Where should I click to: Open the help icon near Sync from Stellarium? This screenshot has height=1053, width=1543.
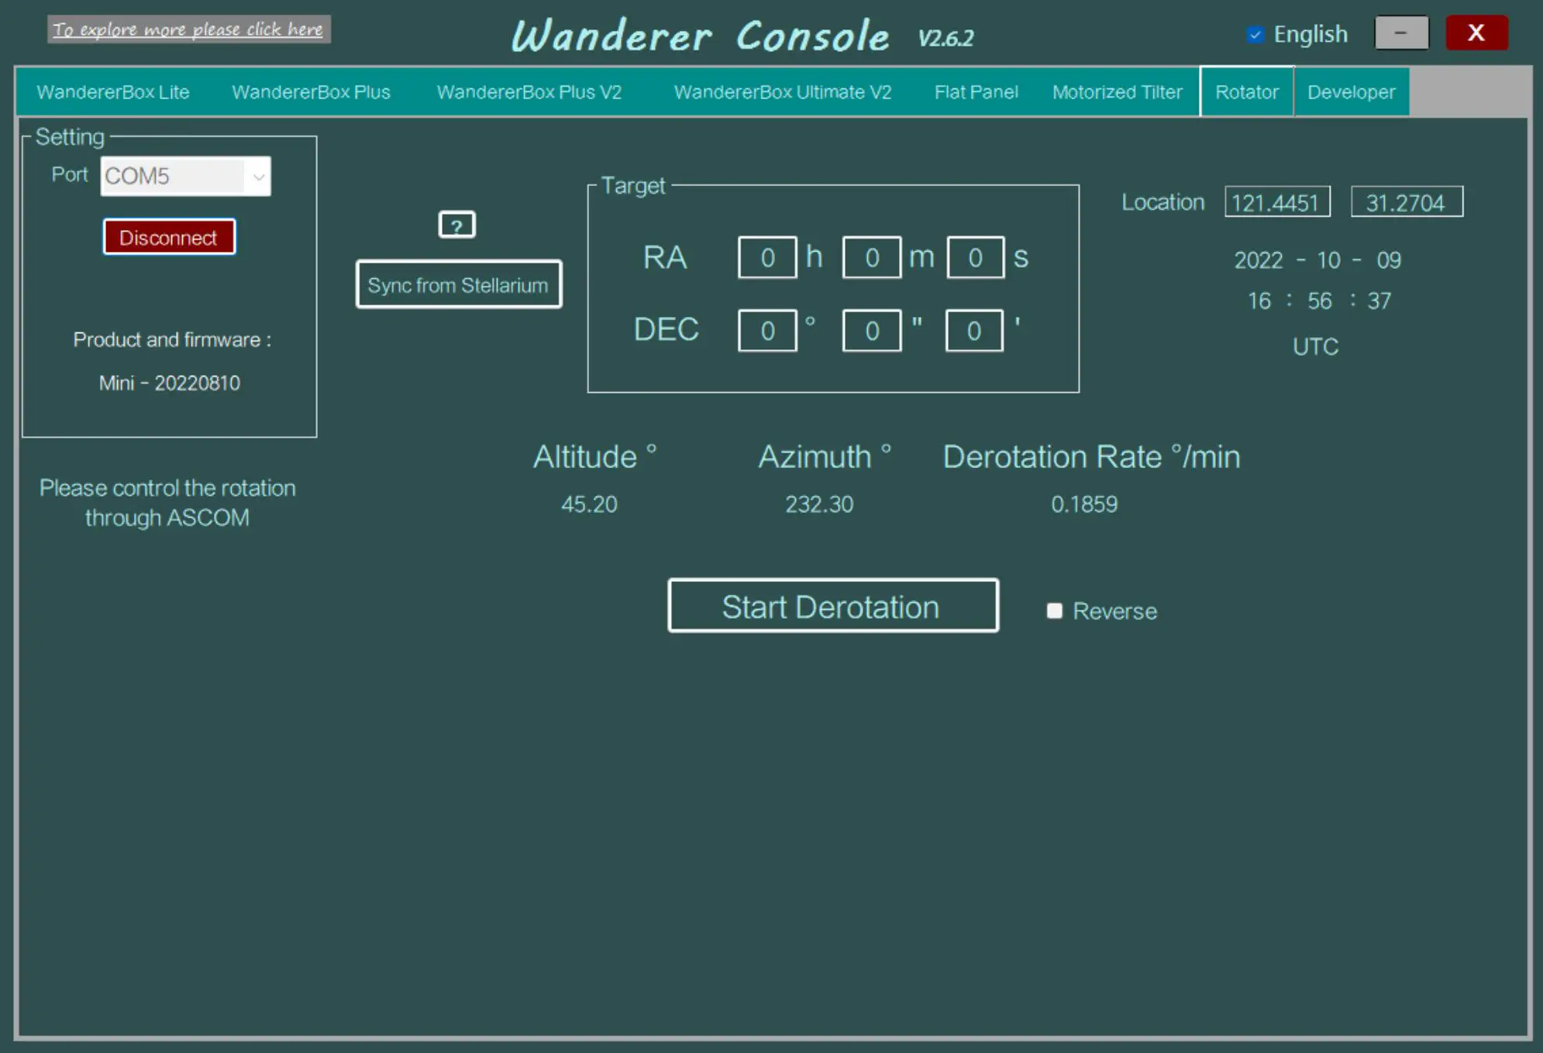point(457,225)
